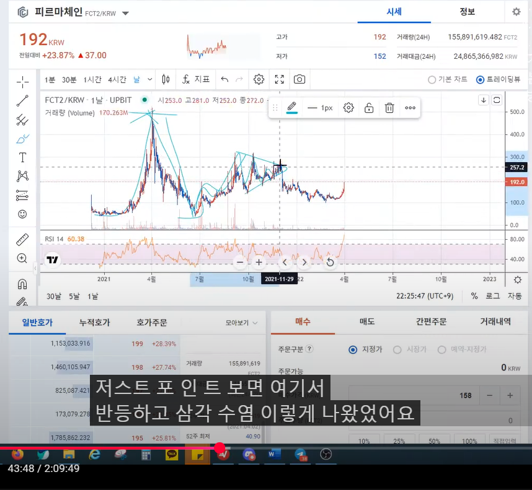Collapse the chart pane arrow button

pyautogui.click(x=484, y=100)
